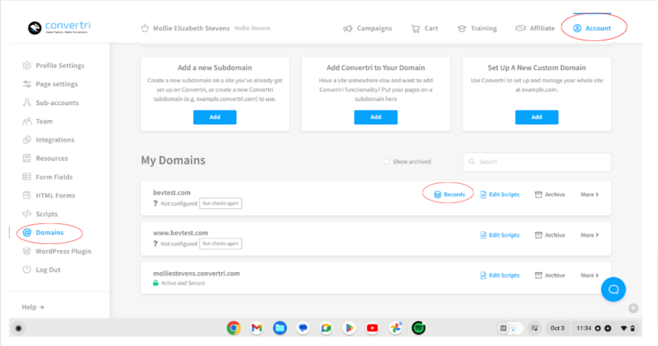The height and width of the screenshot is (346, 658).
Task: Open HTML Forms
Action: (x=48, y=196)
